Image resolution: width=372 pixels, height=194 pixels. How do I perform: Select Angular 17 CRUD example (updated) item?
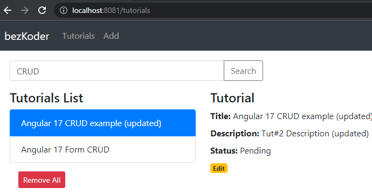(x=103, y=123)
